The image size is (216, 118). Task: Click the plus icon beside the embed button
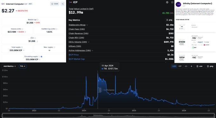[x=191, y=66]
